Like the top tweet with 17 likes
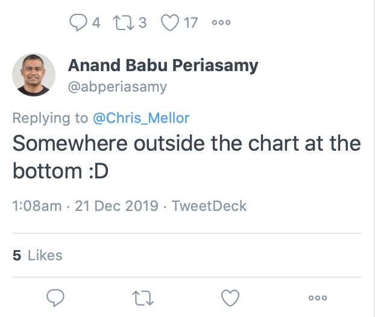The width and height of the screenshot is (375, 317). click(x=170, y=23)
